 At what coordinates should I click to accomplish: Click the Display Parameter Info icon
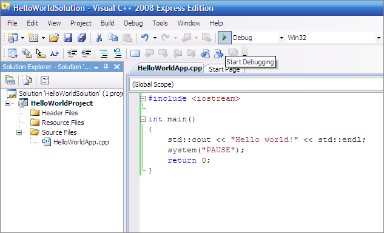click(27, 53)
